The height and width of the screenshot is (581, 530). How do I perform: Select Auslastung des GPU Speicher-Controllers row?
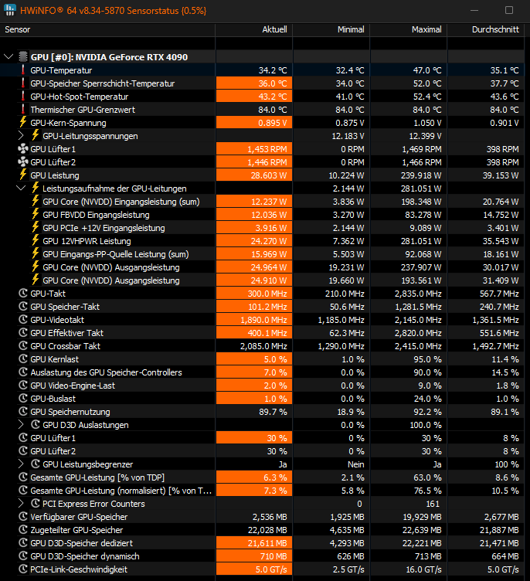[x=262, y=372]
